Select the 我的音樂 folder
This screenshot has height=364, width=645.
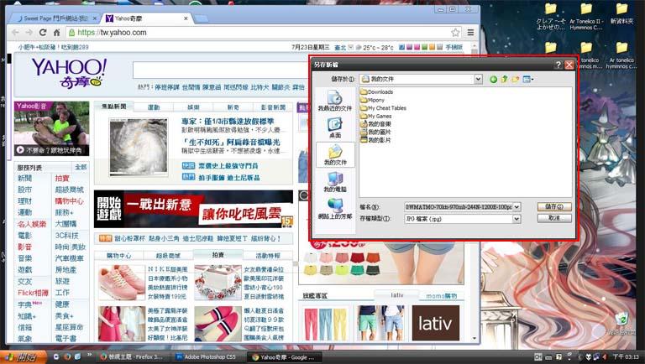tap(375, 123)
